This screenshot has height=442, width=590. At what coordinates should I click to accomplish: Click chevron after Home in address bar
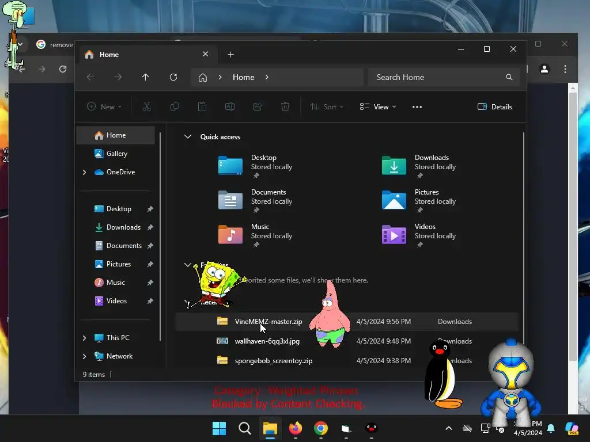(x=267, y=77)
